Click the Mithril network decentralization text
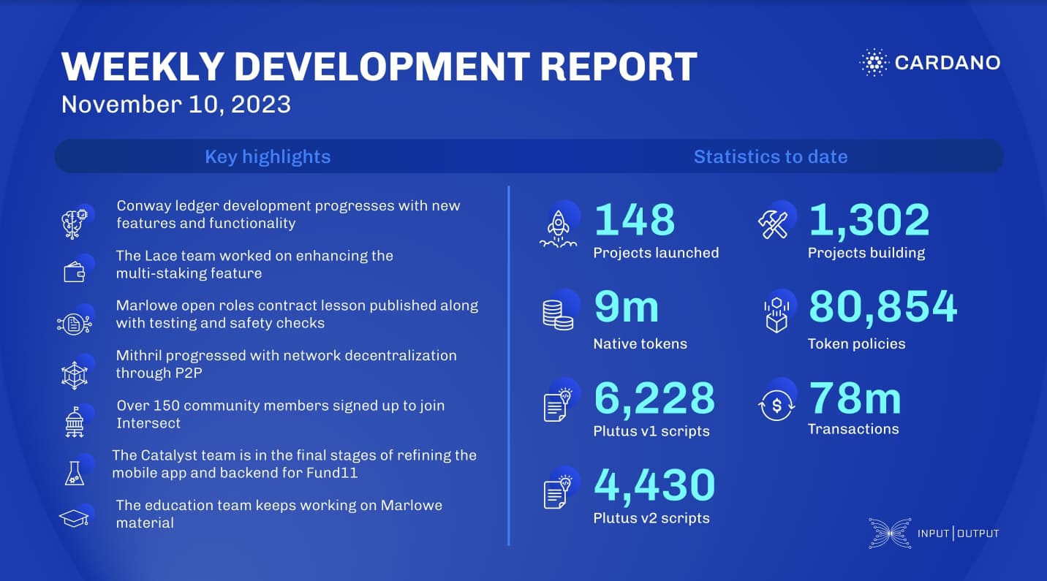Screen dimensions: 1047x581 coord(286,364)
